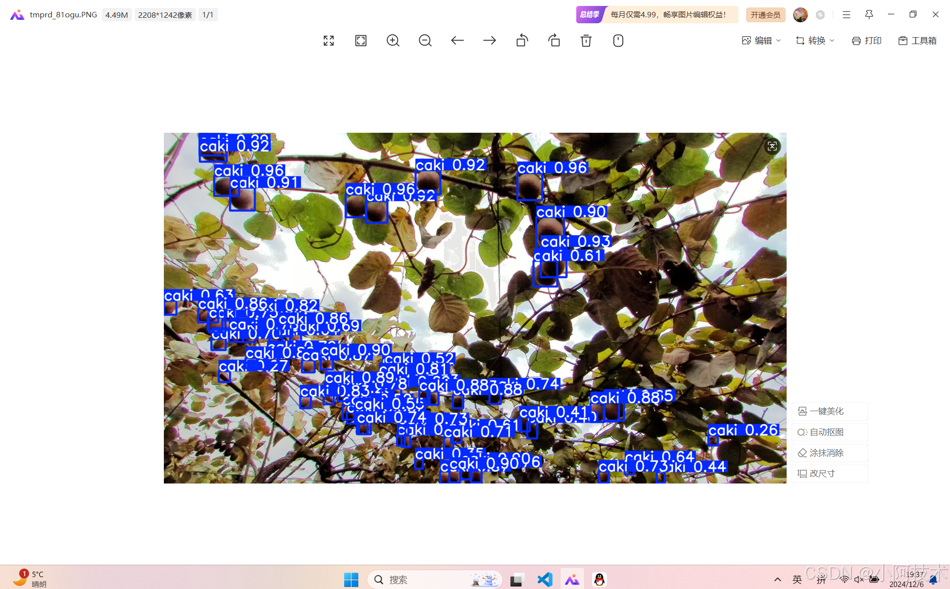Click the 1/1 image counter
The width and height of the screenshot is (950, 589).
(x=208, y=15)
